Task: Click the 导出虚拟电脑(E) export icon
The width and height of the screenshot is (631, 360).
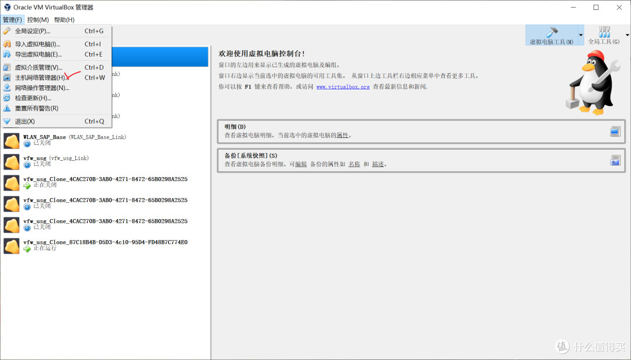Action: pos(7,54)
